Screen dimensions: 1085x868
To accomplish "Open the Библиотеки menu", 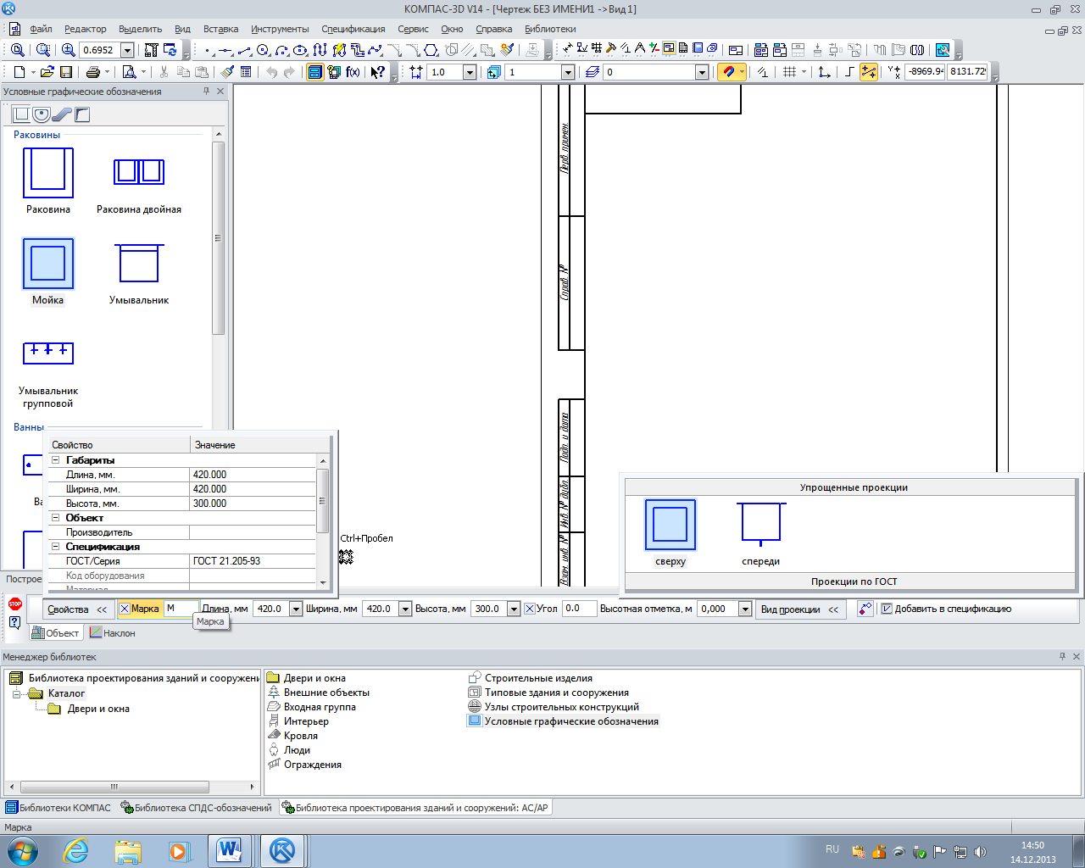I will click(x=550, y=29).
